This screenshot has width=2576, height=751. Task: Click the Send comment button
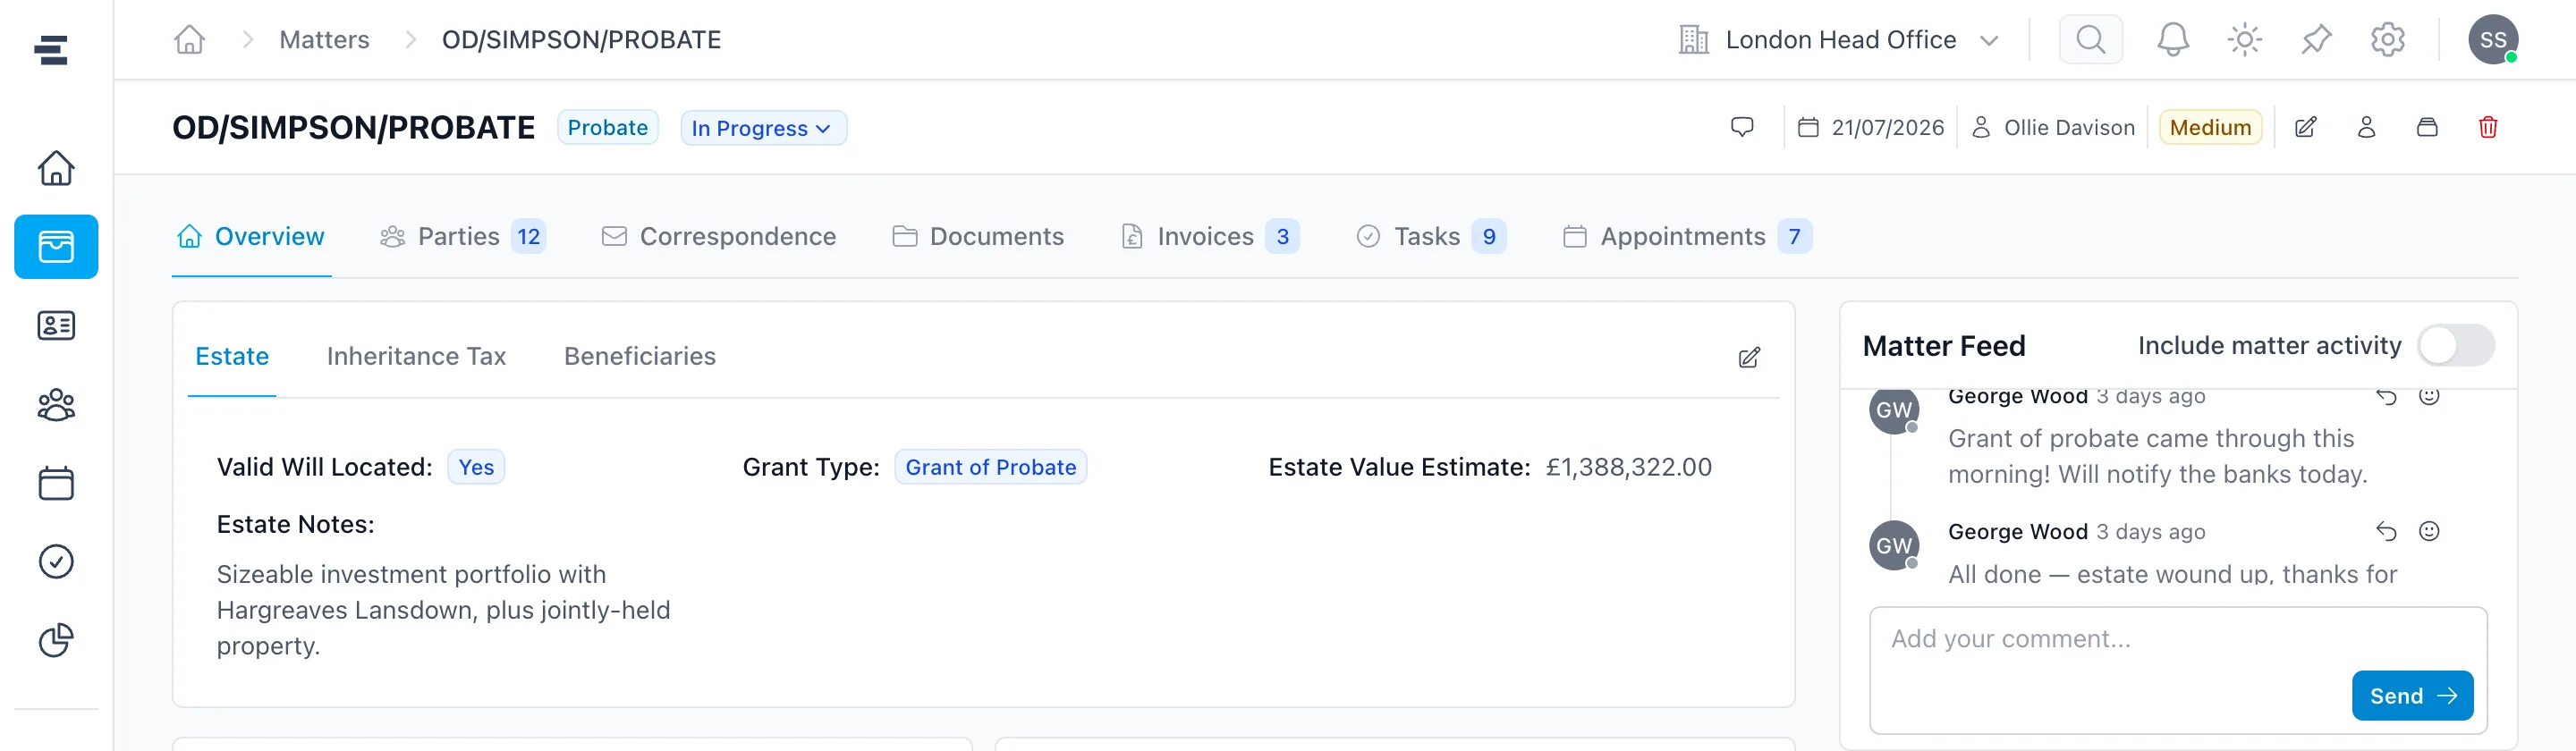(x=2412, y=696)
